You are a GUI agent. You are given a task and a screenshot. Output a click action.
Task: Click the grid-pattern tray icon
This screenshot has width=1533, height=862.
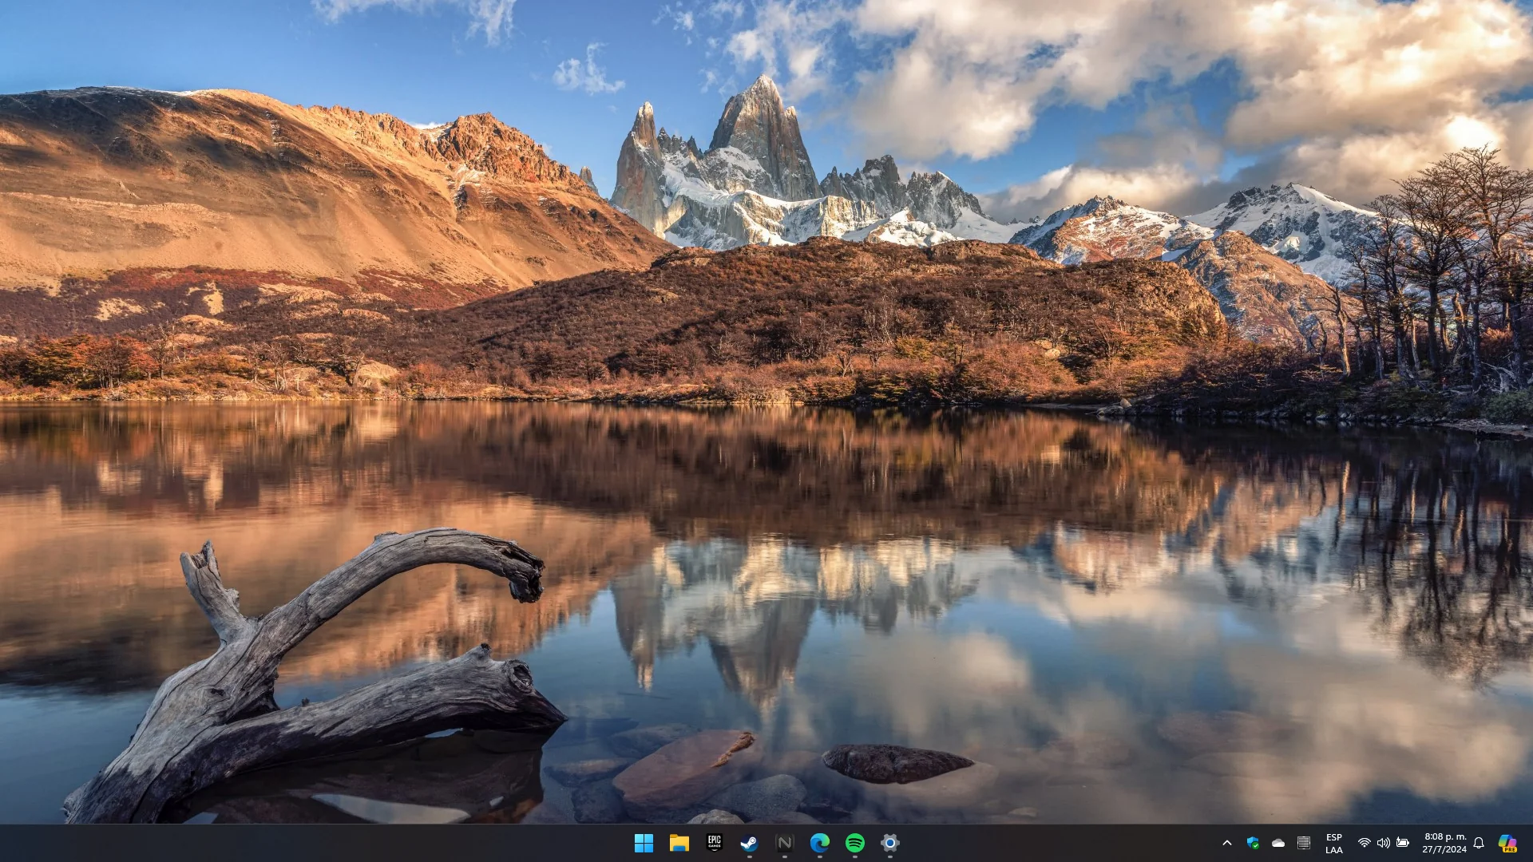1304,843
